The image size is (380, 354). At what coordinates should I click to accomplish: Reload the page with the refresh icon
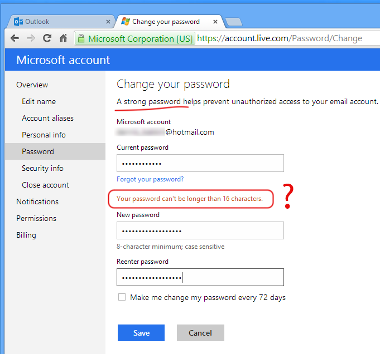(x=47, y=38)
